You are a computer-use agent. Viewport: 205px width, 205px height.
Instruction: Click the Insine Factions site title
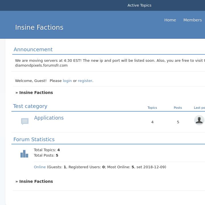click(x=39, y=27)
